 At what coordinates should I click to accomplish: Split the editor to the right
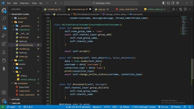(185, 9)
